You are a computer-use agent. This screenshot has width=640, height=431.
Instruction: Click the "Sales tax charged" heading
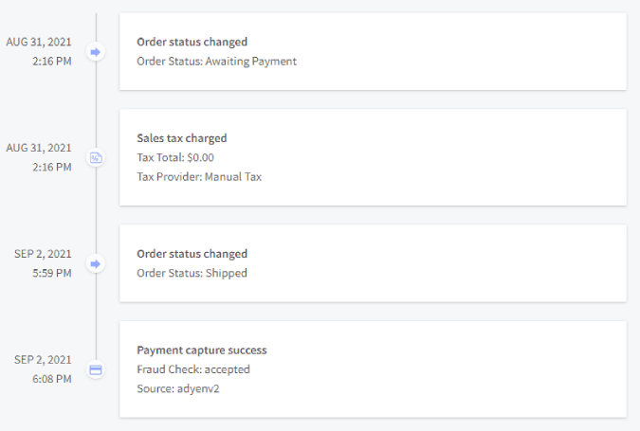(181, 138)
